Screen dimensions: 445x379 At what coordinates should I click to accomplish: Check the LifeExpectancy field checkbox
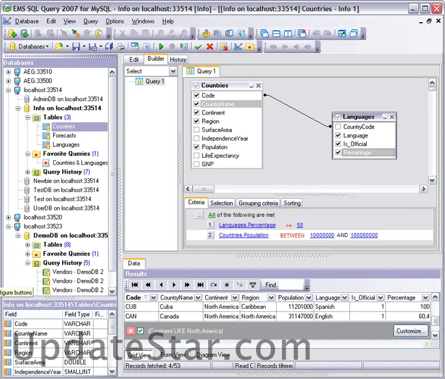tap(196, 156)
